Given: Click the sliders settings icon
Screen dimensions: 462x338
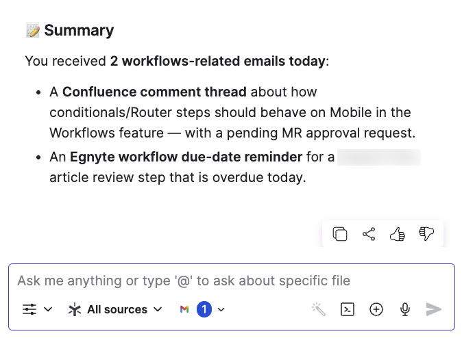Looking at the screenshot, I should point(29,309).
